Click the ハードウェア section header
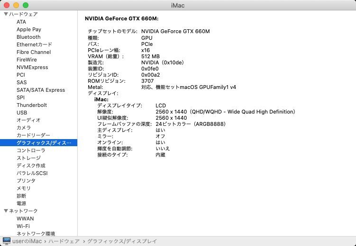Viewport: 356px width, 246px height. (23, 14)
